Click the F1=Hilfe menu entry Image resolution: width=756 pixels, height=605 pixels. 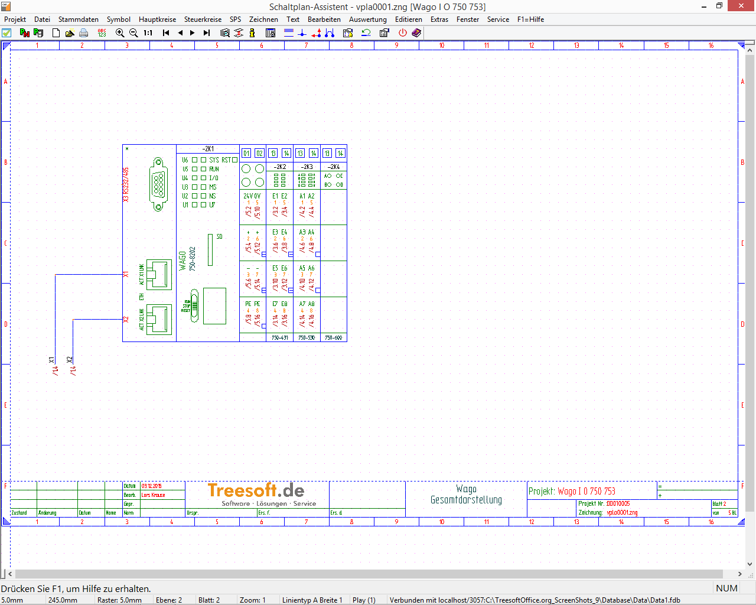(530, 19)
